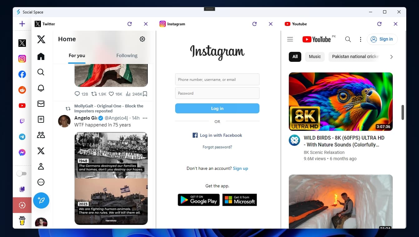Open Instagram in the Social Space sidebar
Viewport: 419px width, 237px height.
(x=22, y=59)
